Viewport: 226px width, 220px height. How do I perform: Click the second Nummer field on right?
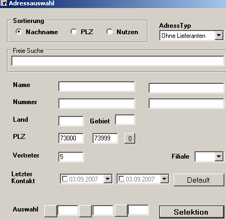pyautogui.click(x=186, y=104)
